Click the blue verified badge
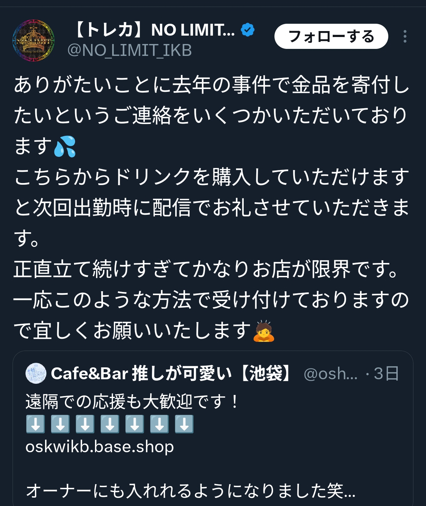426x506 pixels. coord(248,30)
